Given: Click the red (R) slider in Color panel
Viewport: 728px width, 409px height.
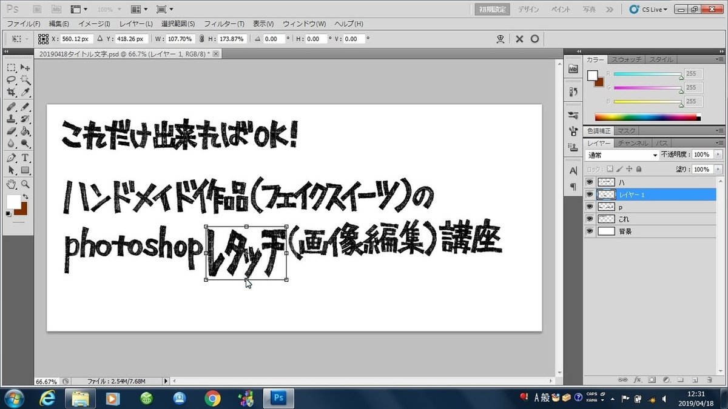Looking at the screenshot, I should (x=648, y=75).
